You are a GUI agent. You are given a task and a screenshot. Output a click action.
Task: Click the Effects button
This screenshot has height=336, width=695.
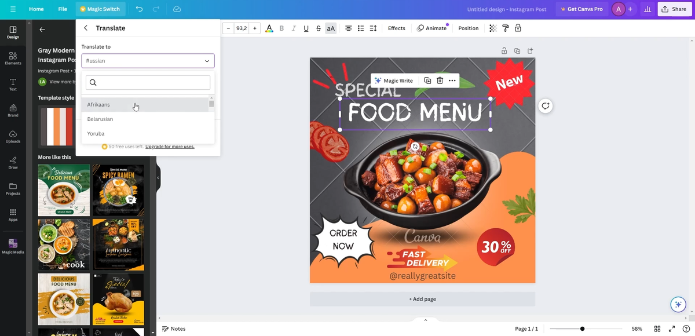point(397,28)
